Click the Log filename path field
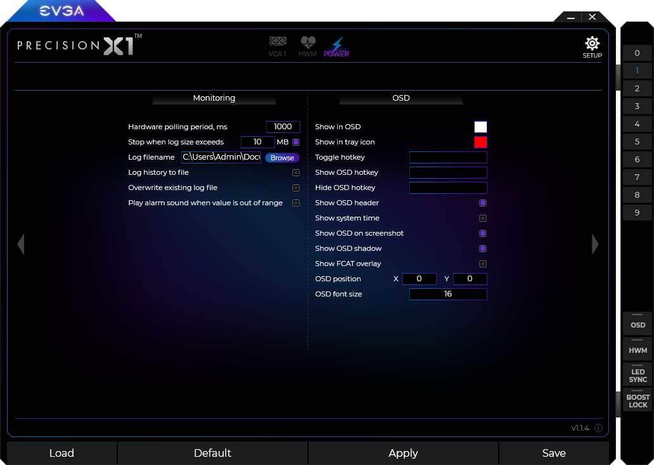 pos(221,157)
